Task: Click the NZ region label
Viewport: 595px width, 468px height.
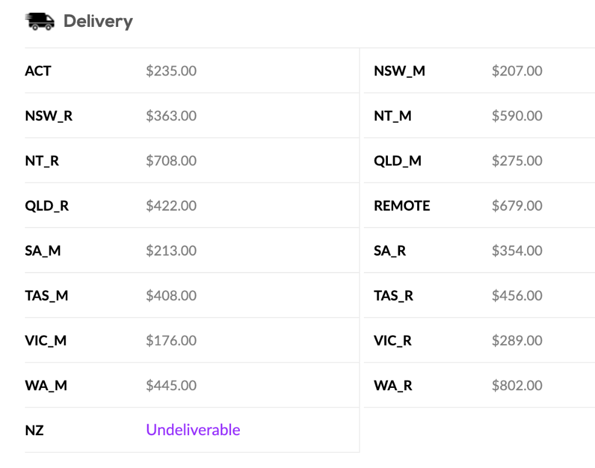Action: (x=34, y=431)
